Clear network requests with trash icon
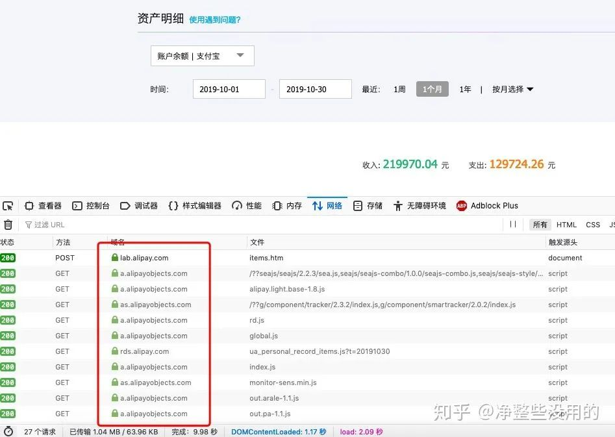 [x=8, y=225]
